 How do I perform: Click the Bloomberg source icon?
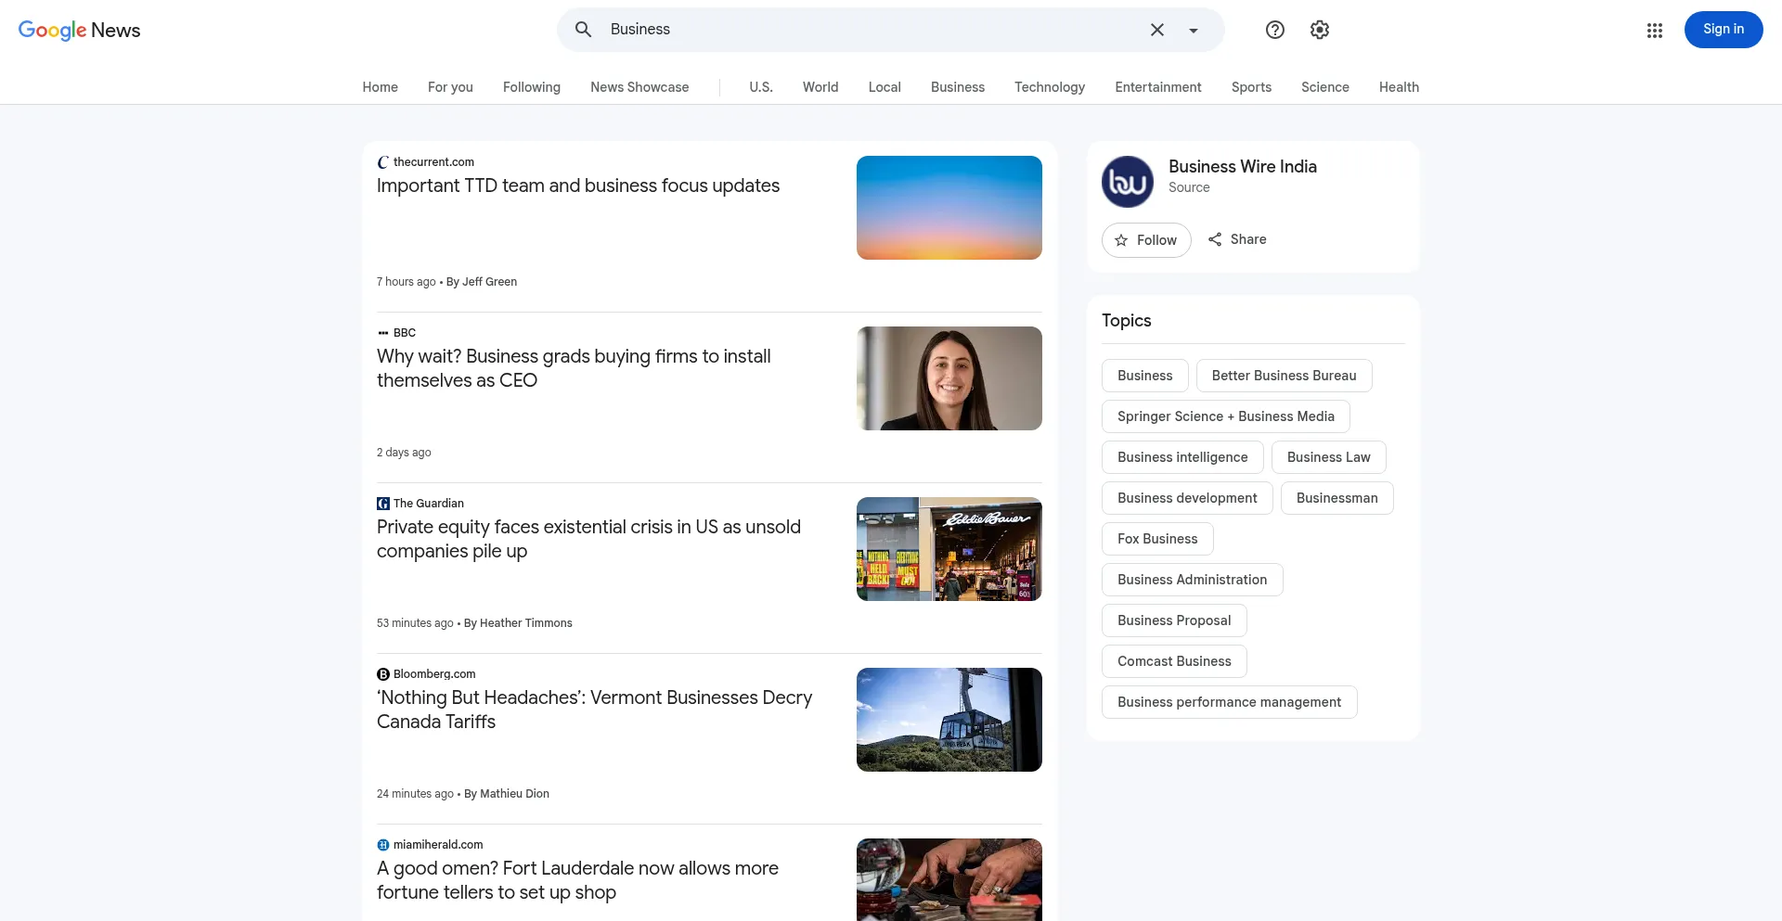coord(383,674)
